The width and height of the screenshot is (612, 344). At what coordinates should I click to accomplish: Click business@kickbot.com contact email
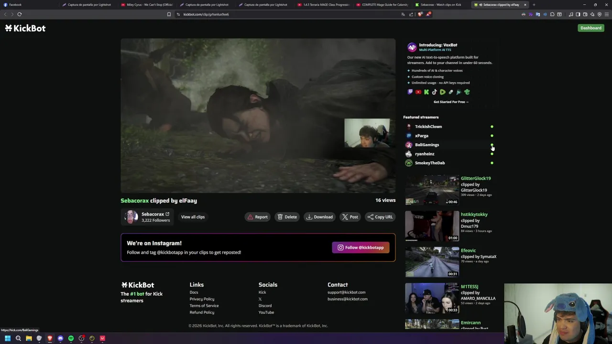click(x=348, y=299)
